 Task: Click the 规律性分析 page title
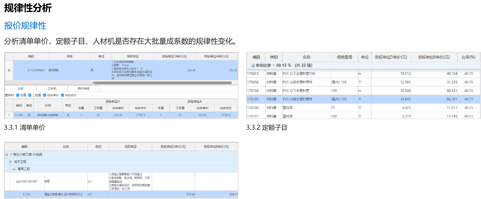pyautogui.click(x=28, y=8)
